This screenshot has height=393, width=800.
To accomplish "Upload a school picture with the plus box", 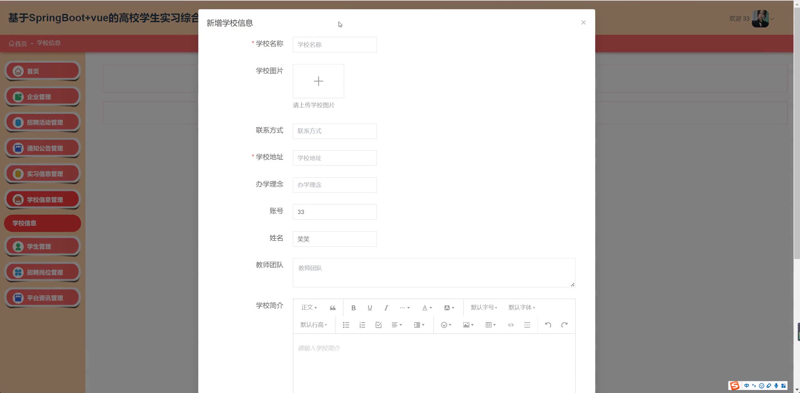I will (318, 81).
